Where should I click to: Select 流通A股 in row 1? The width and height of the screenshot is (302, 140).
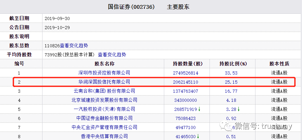279,73
